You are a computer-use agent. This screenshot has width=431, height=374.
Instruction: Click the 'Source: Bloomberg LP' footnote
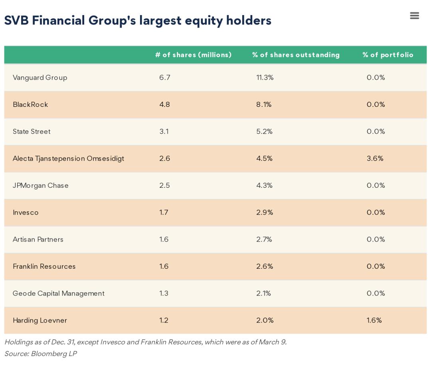[x=40, y=354]
